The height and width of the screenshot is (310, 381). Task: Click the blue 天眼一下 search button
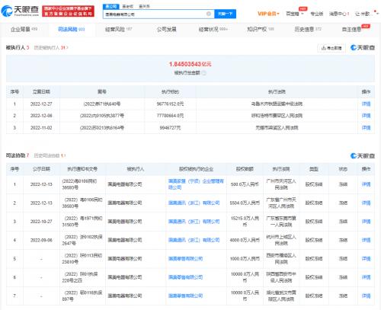tap(225, 14)
